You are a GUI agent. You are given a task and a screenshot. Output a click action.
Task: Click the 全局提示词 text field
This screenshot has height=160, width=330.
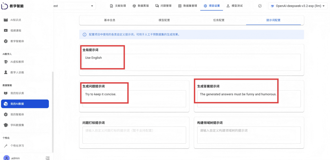coord(192,62)
